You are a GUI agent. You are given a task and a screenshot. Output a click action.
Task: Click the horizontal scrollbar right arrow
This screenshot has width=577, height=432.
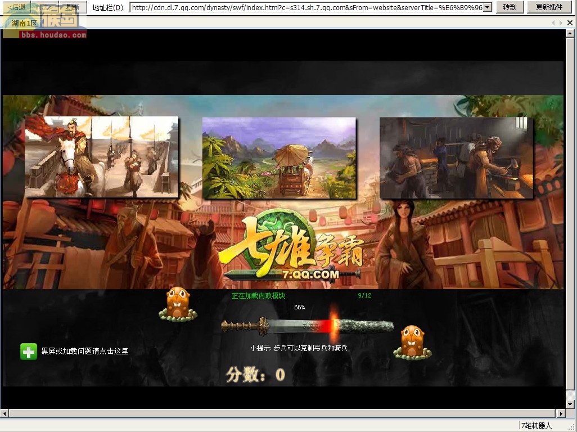561,413
